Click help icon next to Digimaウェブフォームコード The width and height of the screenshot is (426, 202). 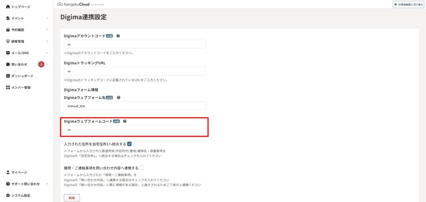tap(125, 121)
